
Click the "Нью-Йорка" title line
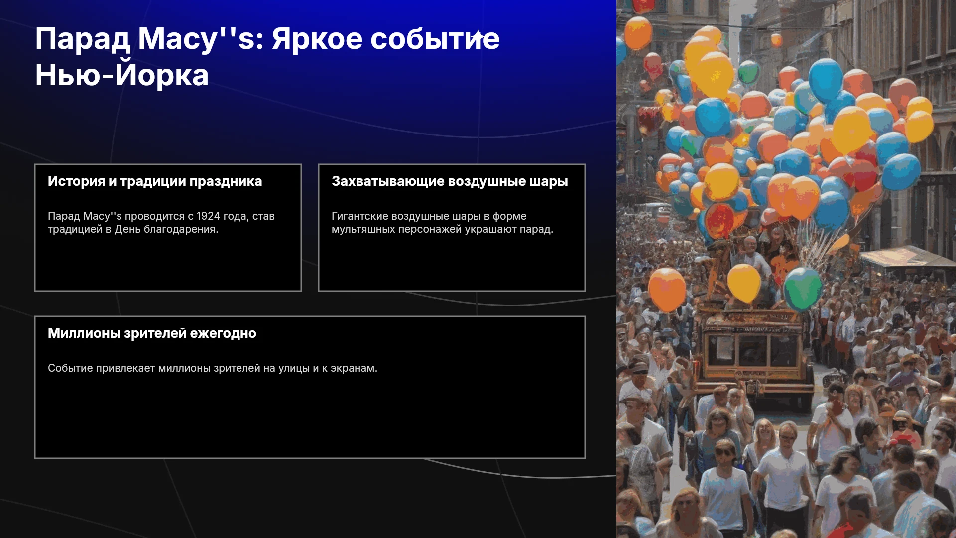pyautogui.click(x=122, y=75)
